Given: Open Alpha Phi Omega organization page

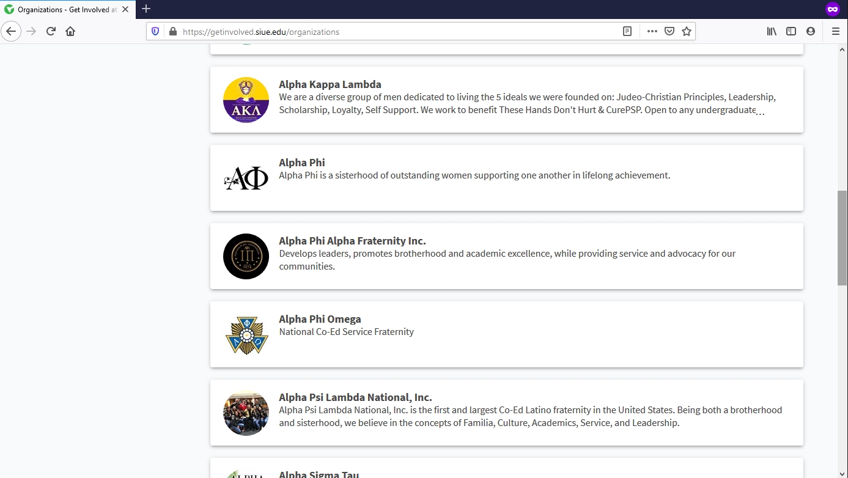Looking at the screenshot, I should coord(320,319).
